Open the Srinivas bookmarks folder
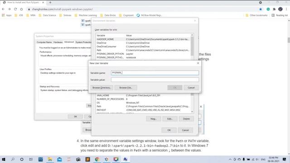The image size is (290, 163). click(65, 15)
